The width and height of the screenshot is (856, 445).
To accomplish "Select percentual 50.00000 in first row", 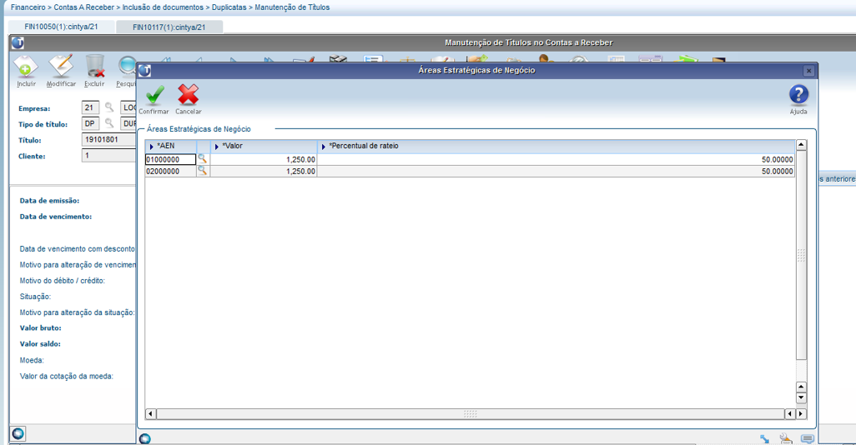I will 556,160.
